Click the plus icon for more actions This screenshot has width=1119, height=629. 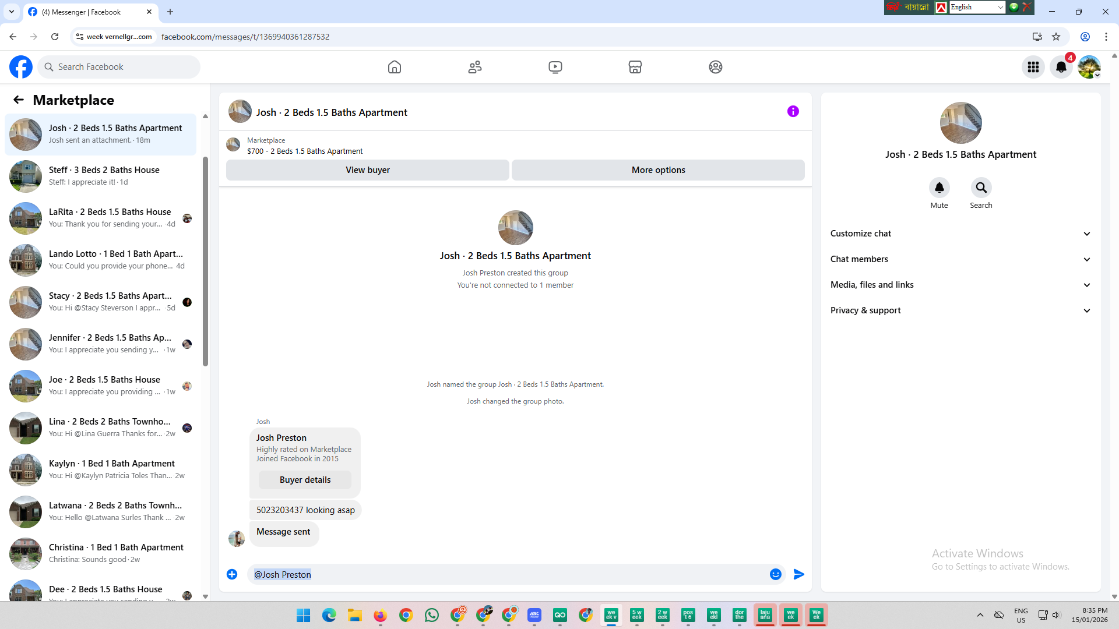coord(232,574)
